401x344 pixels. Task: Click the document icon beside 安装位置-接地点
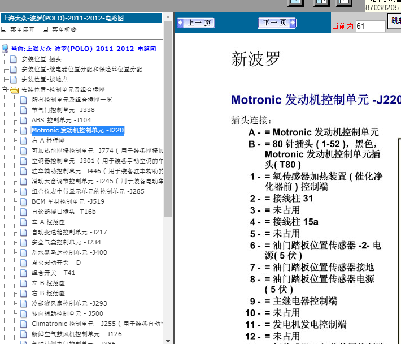click(14, 79)
